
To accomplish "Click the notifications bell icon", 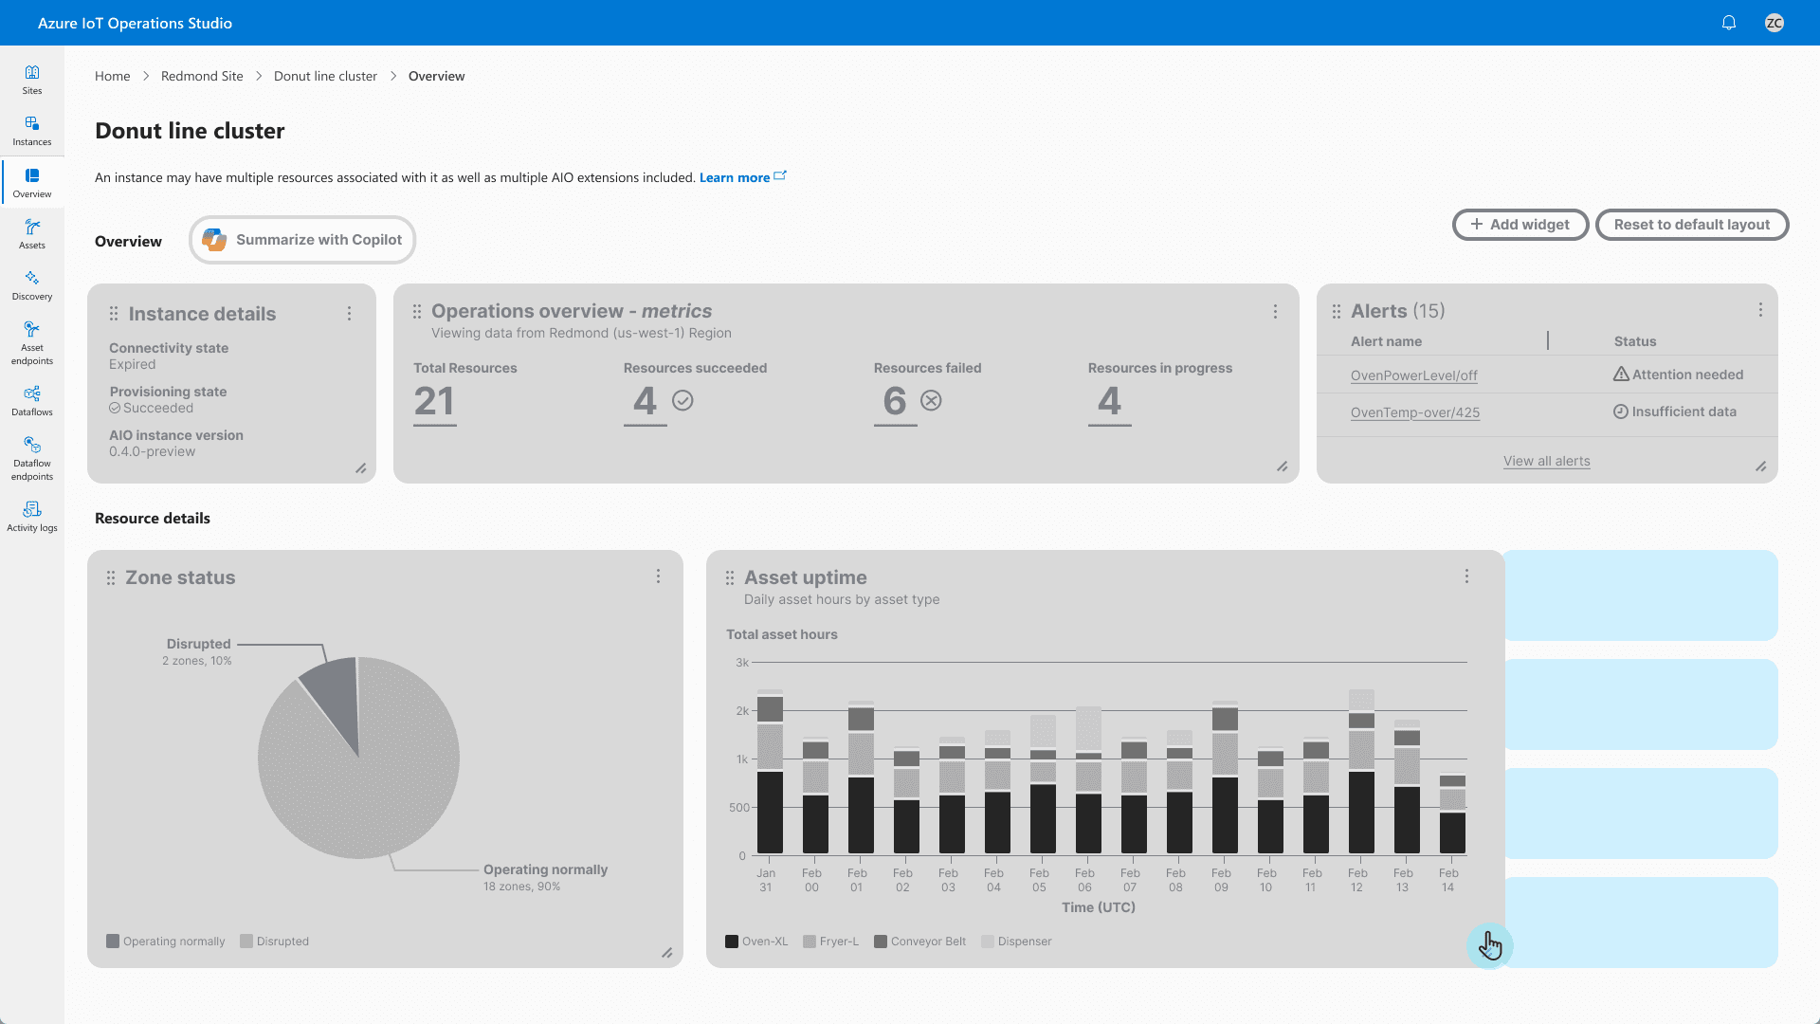I will [x=1729, y=23].
